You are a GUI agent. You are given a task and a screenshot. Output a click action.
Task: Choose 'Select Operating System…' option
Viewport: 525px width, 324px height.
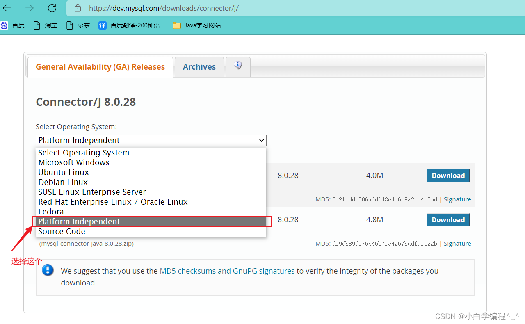point(151,153)
